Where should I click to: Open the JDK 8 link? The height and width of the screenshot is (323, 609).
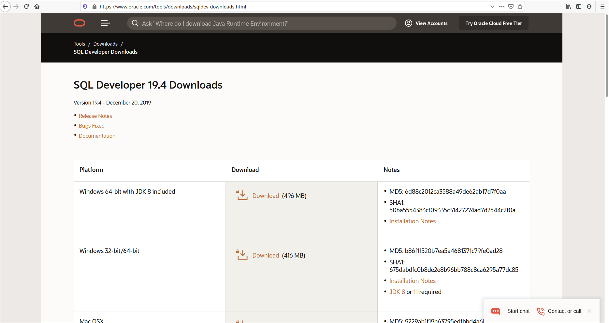397,292
